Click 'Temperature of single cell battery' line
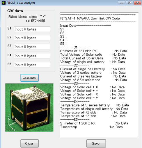142x148 pixels. tap(94, 109)
